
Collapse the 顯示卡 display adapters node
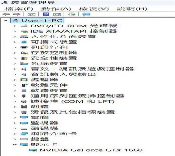(15, 145)
